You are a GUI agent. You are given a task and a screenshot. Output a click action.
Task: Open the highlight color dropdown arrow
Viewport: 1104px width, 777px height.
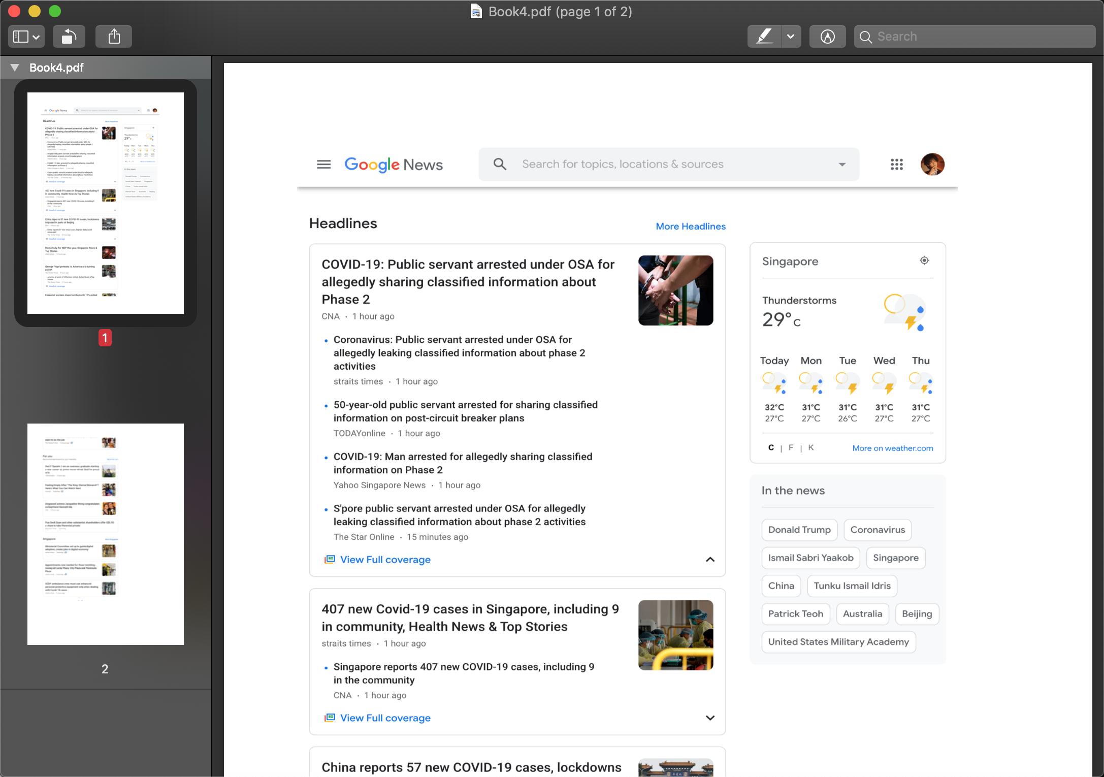click(x=791, y=37)
